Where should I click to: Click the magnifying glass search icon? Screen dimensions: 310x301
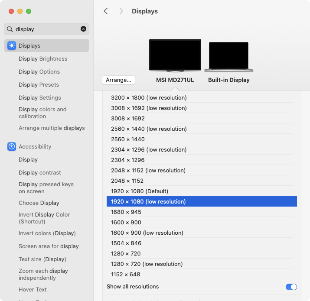(10, 29)
